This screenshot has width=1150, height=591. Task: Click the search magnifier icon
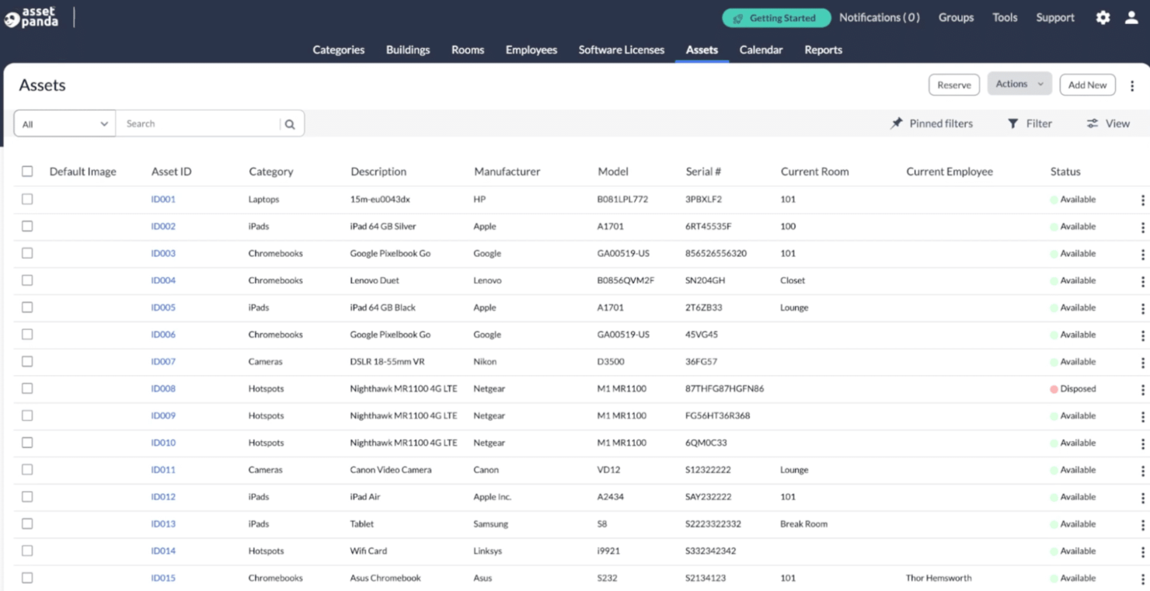click(290, 123)
